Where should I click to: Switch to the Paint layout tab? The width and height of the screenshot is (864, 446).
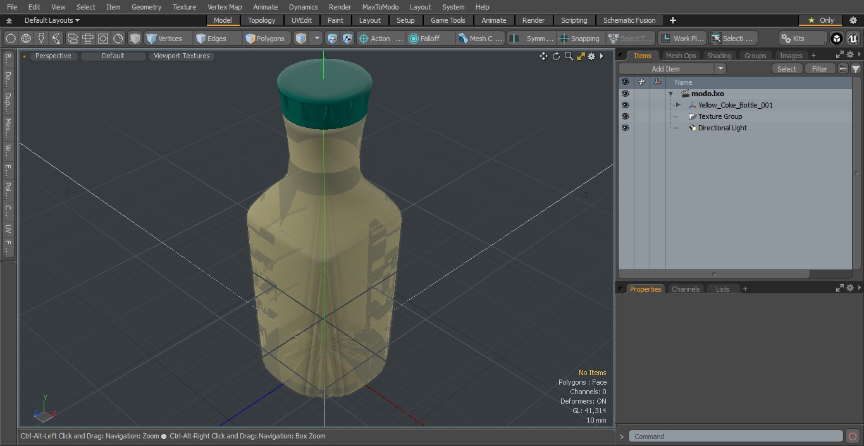(336, 20)
